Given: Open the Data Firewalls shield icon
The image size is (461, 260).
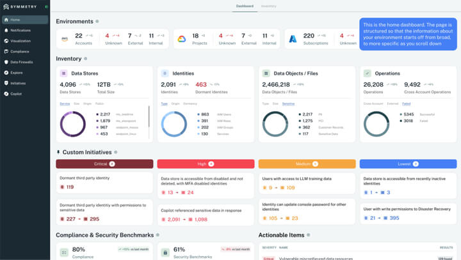Looking at the screenshot, I should point(6,62).
